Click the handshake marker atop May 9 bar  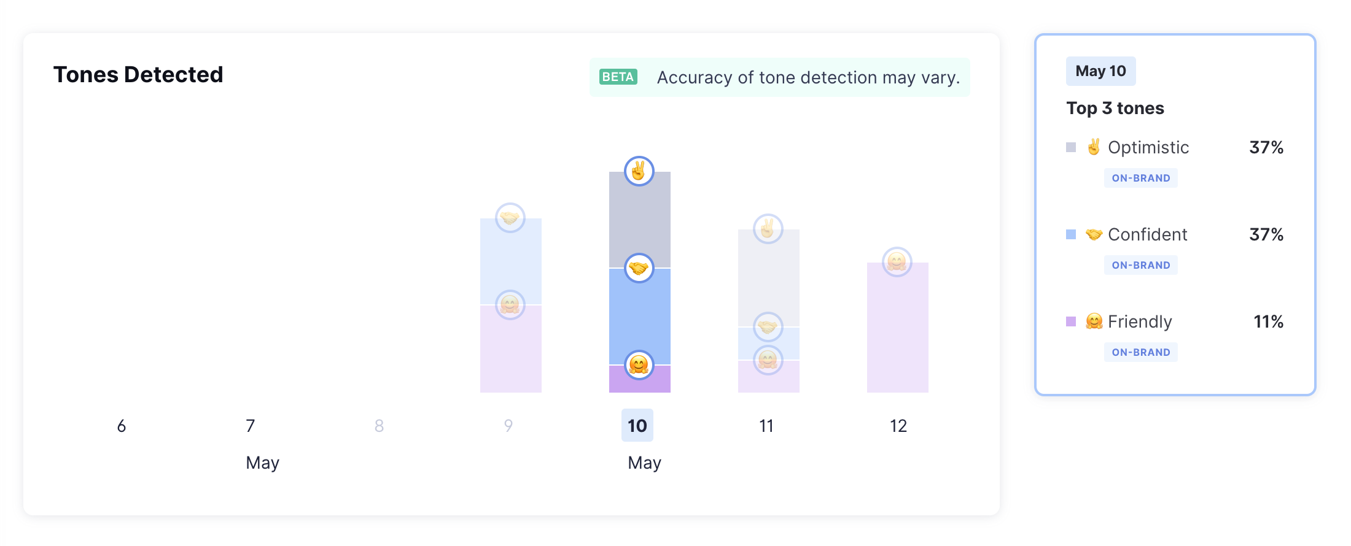tap(510, 218)
